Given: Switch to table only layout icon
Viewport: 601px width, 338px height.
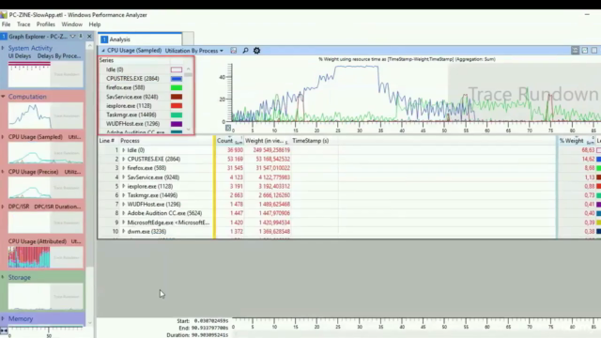Looking at the screenshot, I should click(593, 50).
